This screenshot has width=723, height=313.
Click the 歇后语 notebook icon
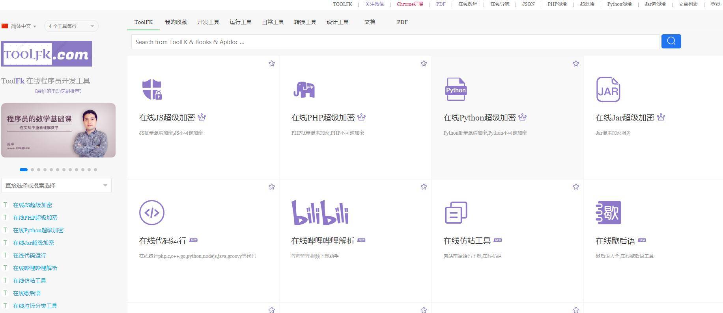[x=608, y=213]
